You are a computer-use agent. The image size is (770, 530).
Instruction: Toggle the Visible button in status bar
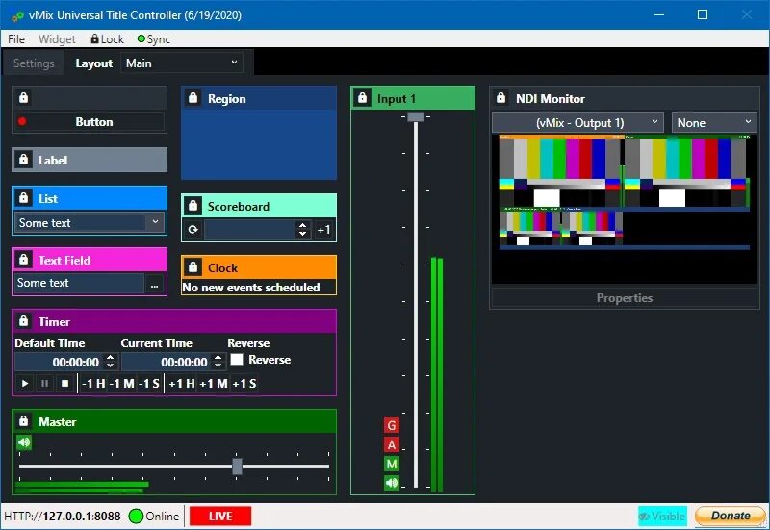pyautogui.click(x=662, y=517)
